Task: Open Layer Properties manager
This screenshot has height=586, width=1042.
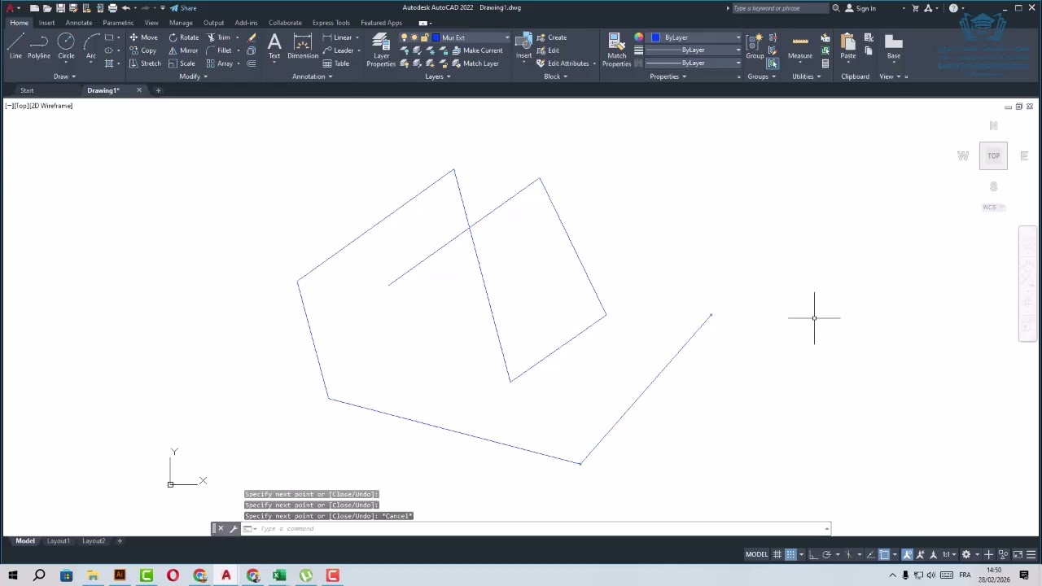Action: click(x=381, y=50)
